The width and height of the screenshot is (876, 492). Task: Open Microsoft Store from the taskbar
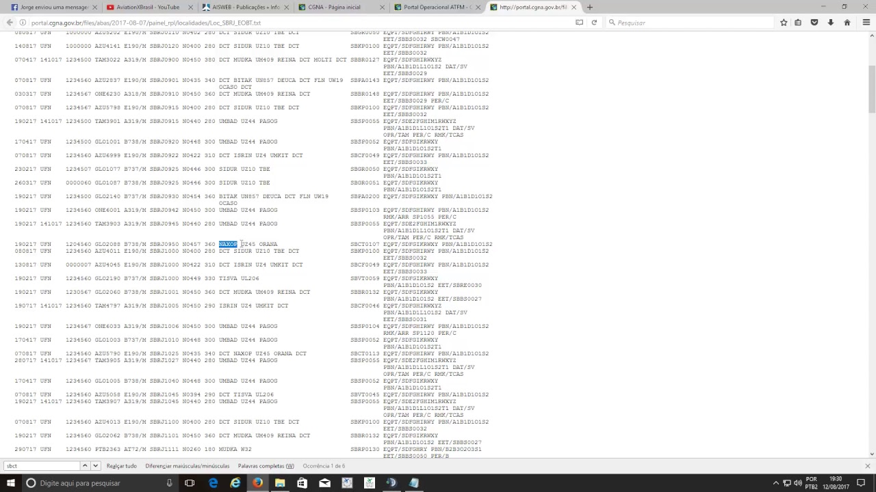tap(302, 483)
